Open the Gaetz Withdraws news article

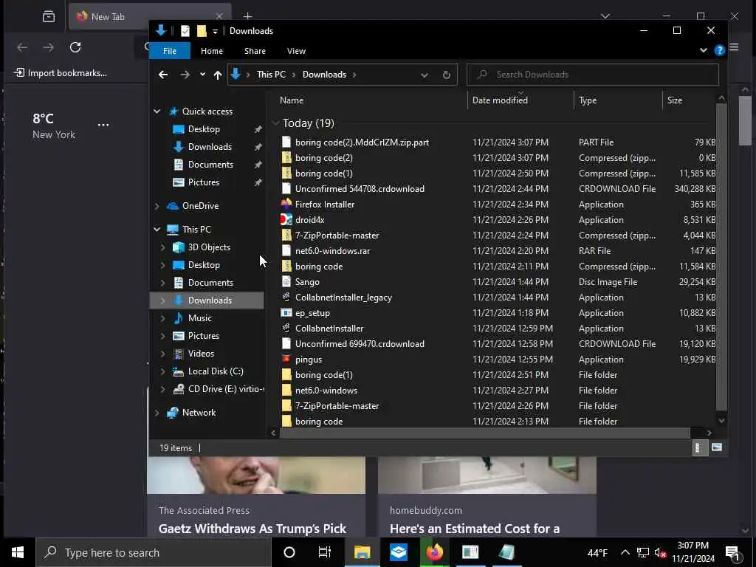[252, 529]
